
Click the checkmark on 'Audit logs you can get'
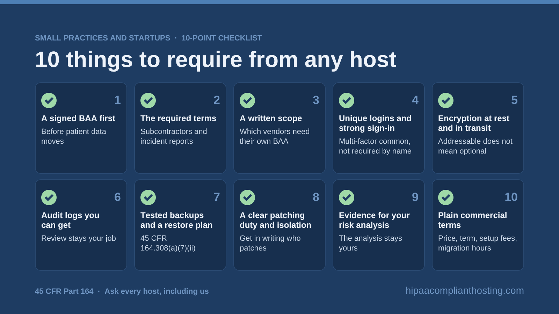[x=49, y=197]
